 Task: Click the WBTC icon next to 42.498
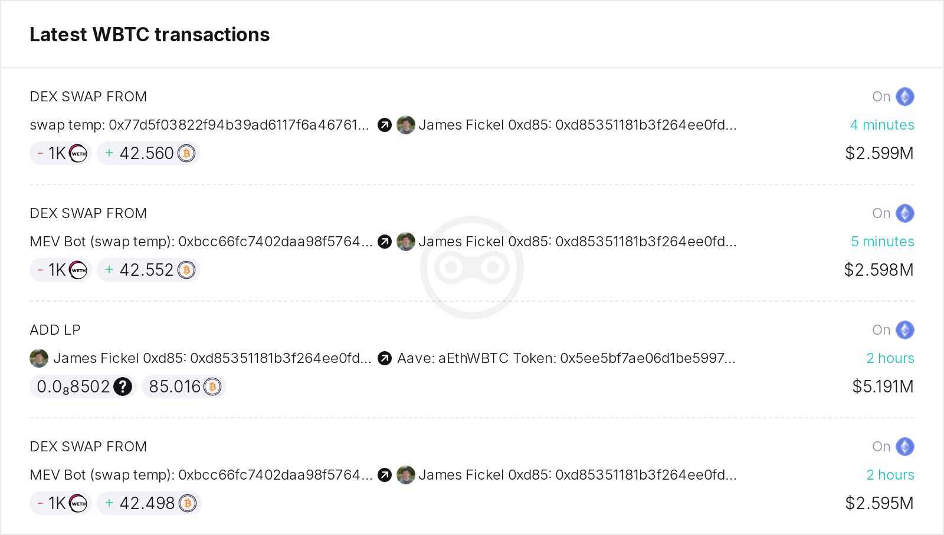[187, 504]
